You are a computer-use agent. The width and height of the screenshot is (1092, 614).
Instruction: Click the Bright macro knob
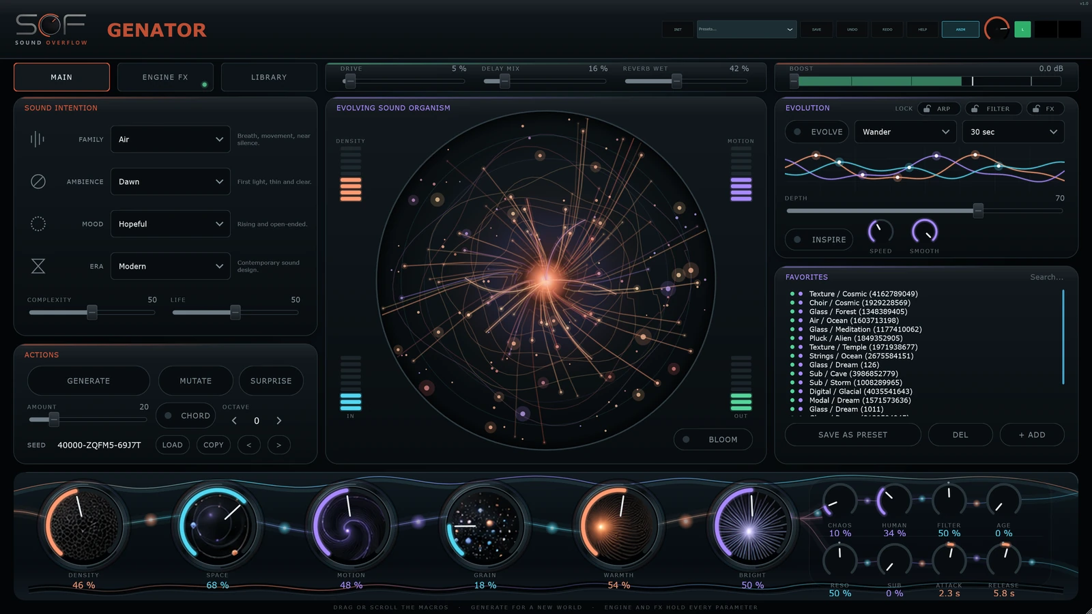click(752, 526)
